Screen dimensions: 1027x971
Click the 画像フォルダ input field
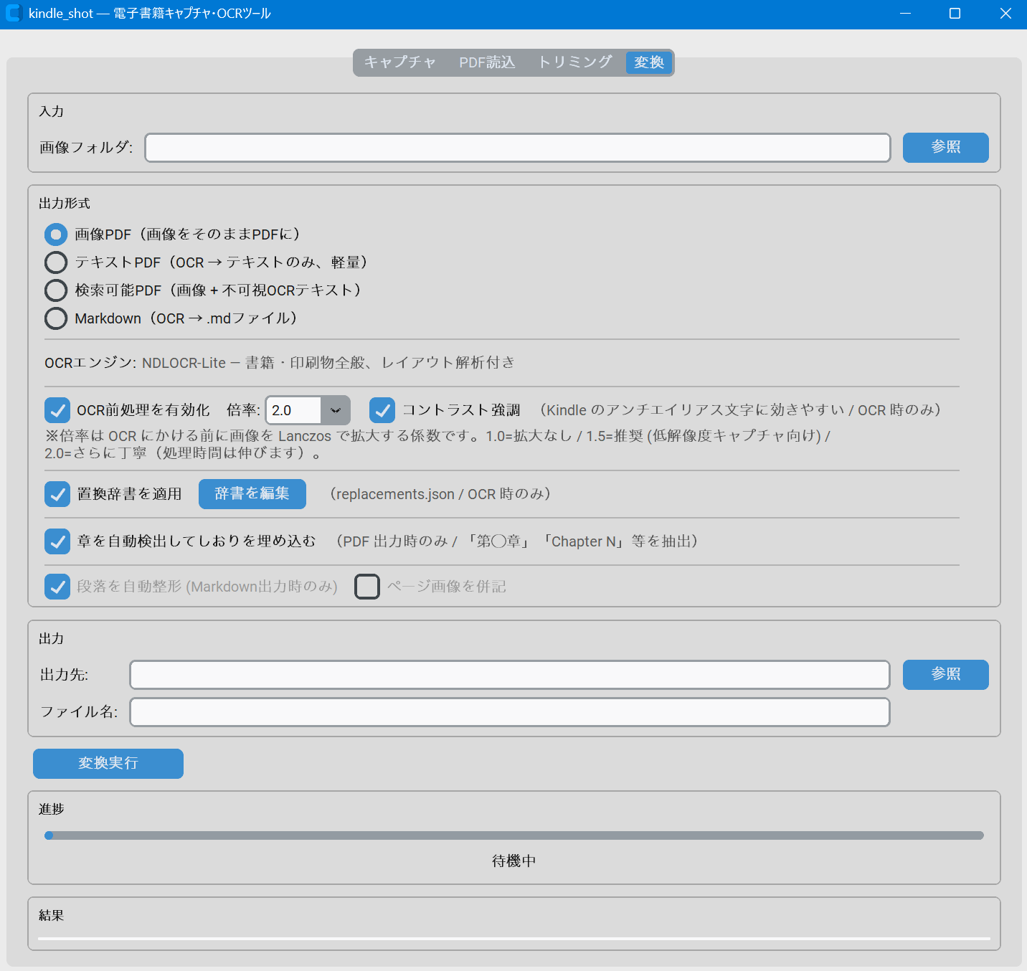[x=518, y=148]
